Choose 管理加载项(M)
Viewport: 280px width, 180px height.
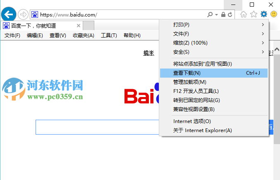[x=214, y=82]
